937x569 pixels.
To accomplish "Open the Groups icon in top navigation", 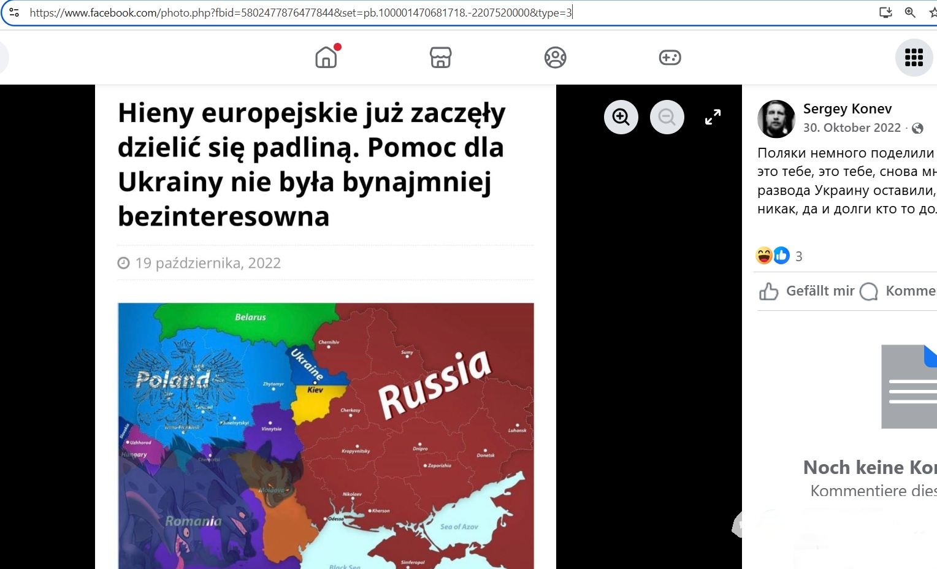I will (555, 58).
